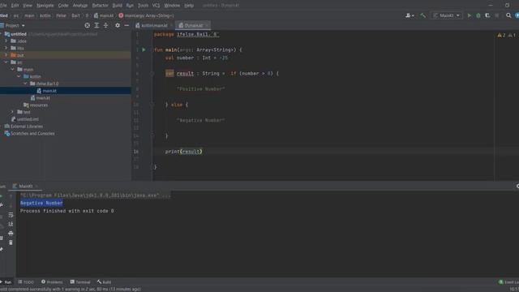Click the var keyword highlighted in editor
The image size is (519, 292).
[x=169, y=74]
